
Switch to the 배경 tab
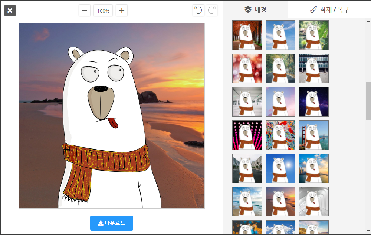pos(256,10)
